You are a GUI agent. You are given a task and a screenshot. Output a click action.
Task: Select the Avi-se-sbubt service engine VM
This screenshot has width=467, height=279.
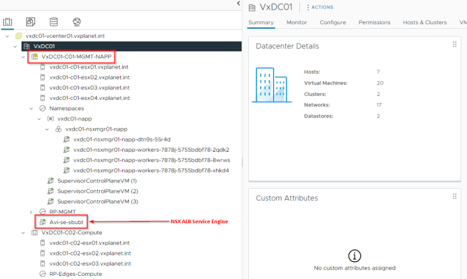(x=67, y=222)
